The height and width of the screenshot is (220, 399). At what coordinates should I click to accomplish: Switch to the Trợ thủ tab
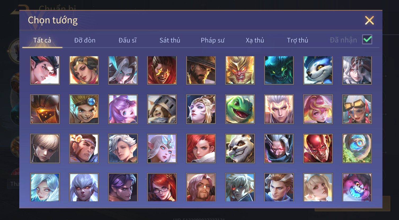pyautogui.click(x=298, y=40)
